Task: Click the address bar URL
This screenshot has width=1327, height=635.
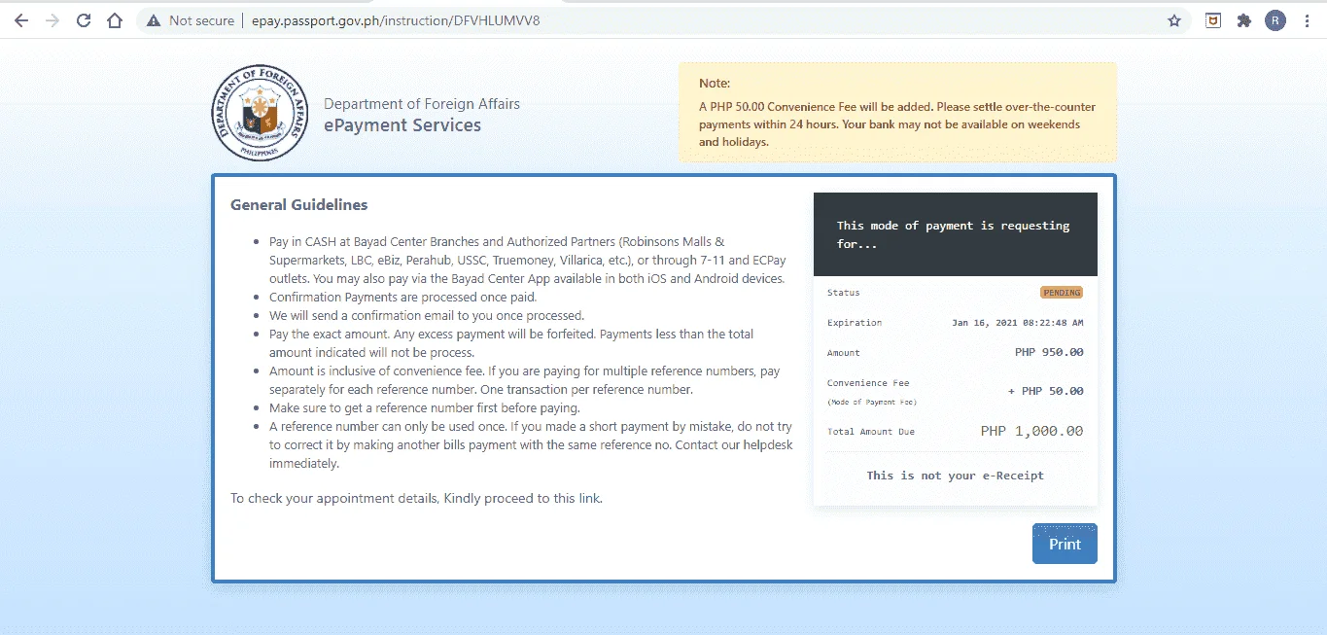Action: click(395, 20)
